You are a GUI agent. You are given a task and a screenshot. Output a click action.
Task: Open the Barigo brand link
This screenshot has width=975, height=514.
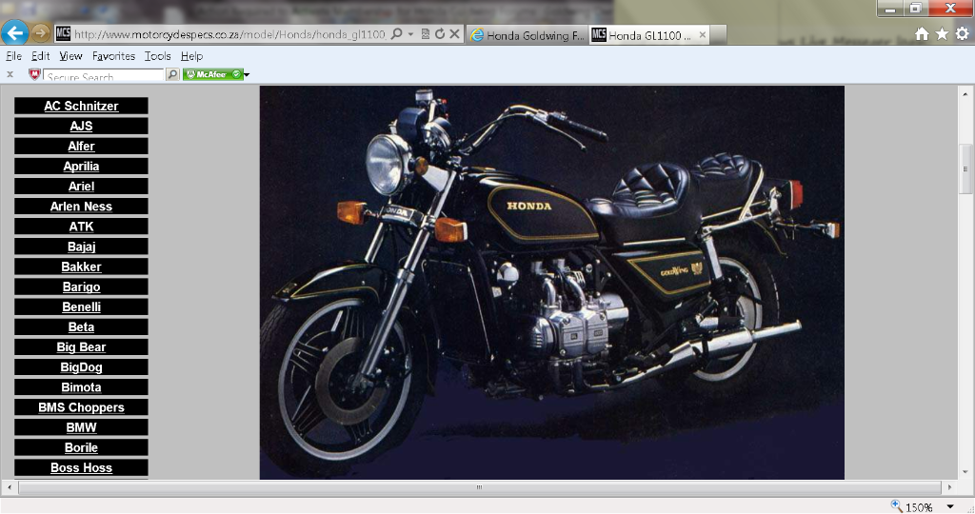[x=82, y=287]
